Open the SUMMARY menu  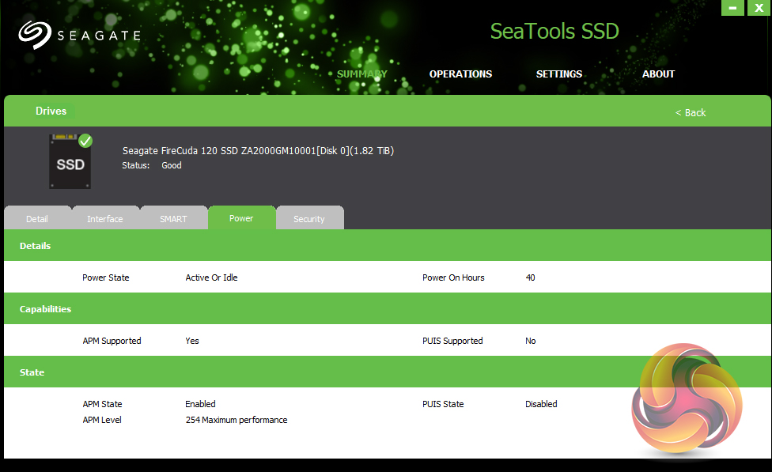tap(362, 74)
